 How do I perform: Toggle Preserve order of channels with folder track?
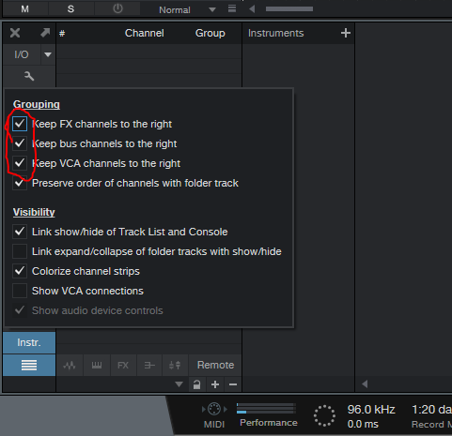coord(20,183)
